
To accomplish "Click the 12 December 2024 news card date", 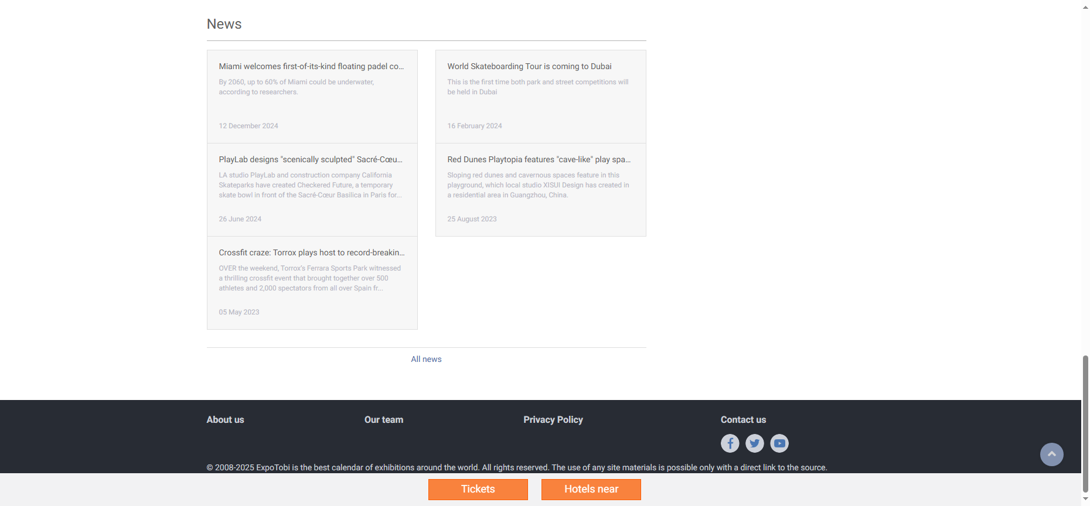I will pyautogui.click(x=248, y=126).
